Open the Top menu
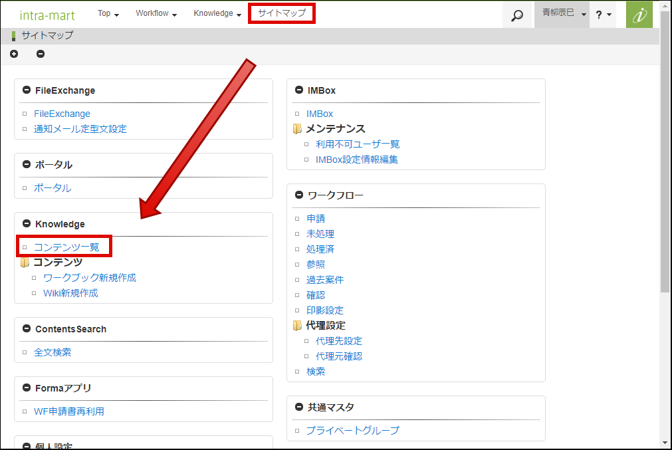 click(x=108, y=13)
